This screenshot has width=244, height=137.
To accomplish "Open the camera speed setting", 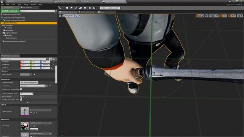I will pos(240,16).
